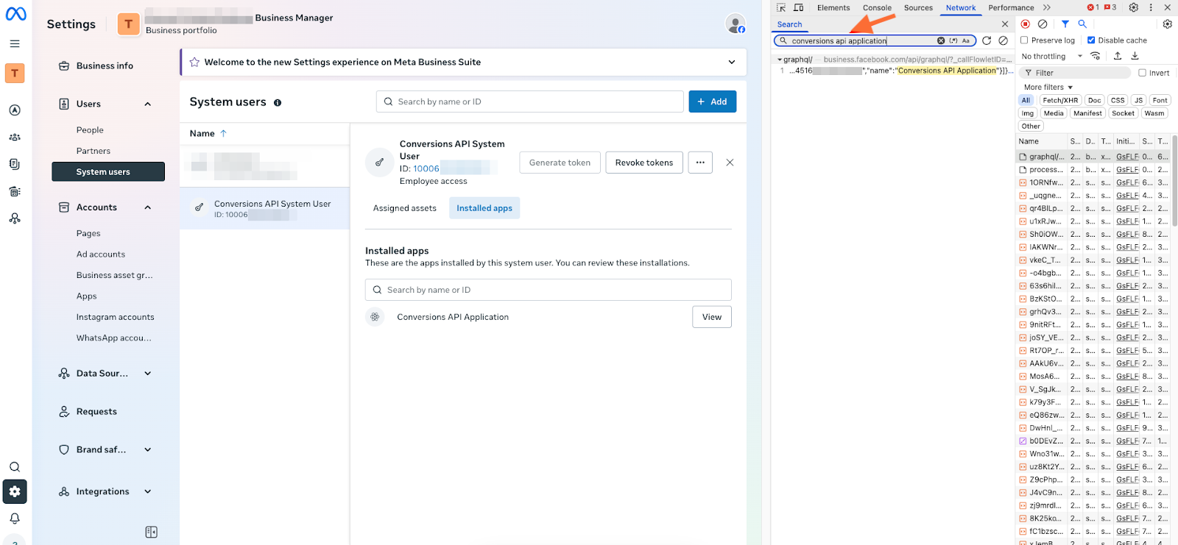Open No throttling dropdown

pyautogui.click(x=1051, y=57)
